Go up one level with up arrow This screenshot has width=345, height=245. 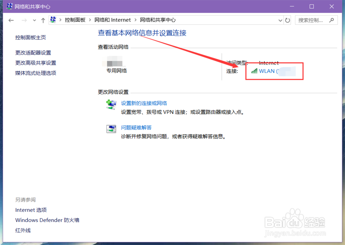[x=43, y=20]
